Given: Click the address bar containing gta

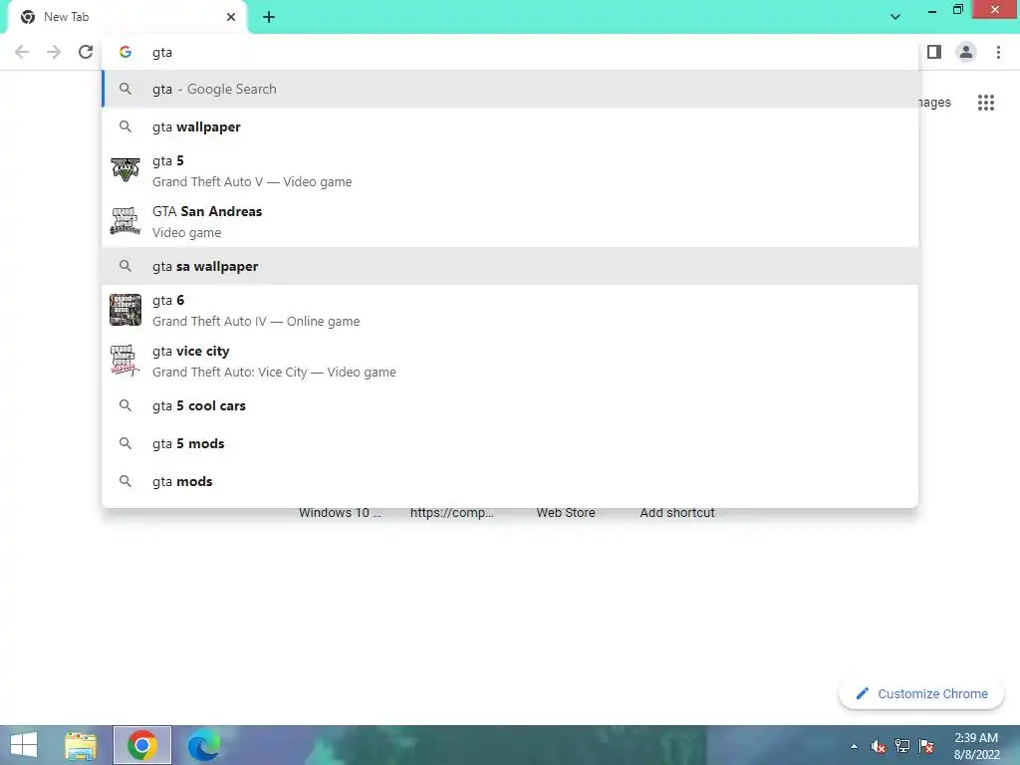Looking at the screenshot, I should pyautogui.click(x=510, y=52).
